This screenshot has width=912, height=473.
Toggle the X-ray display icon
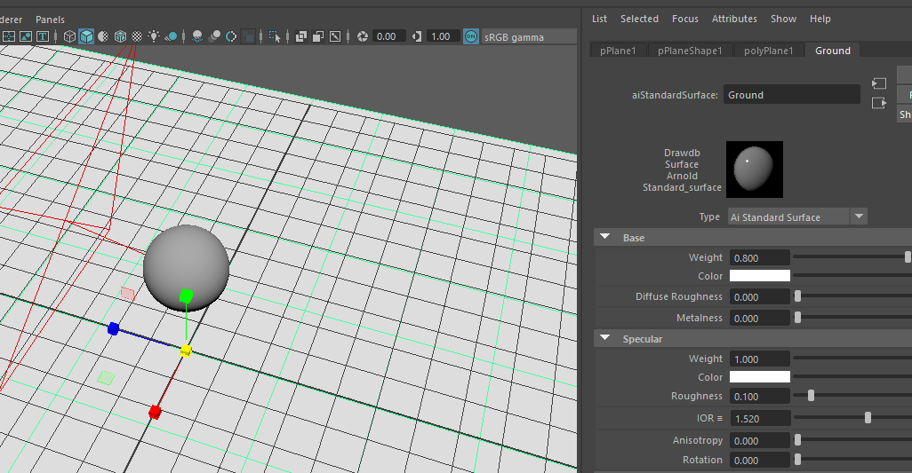click(301, 36)
